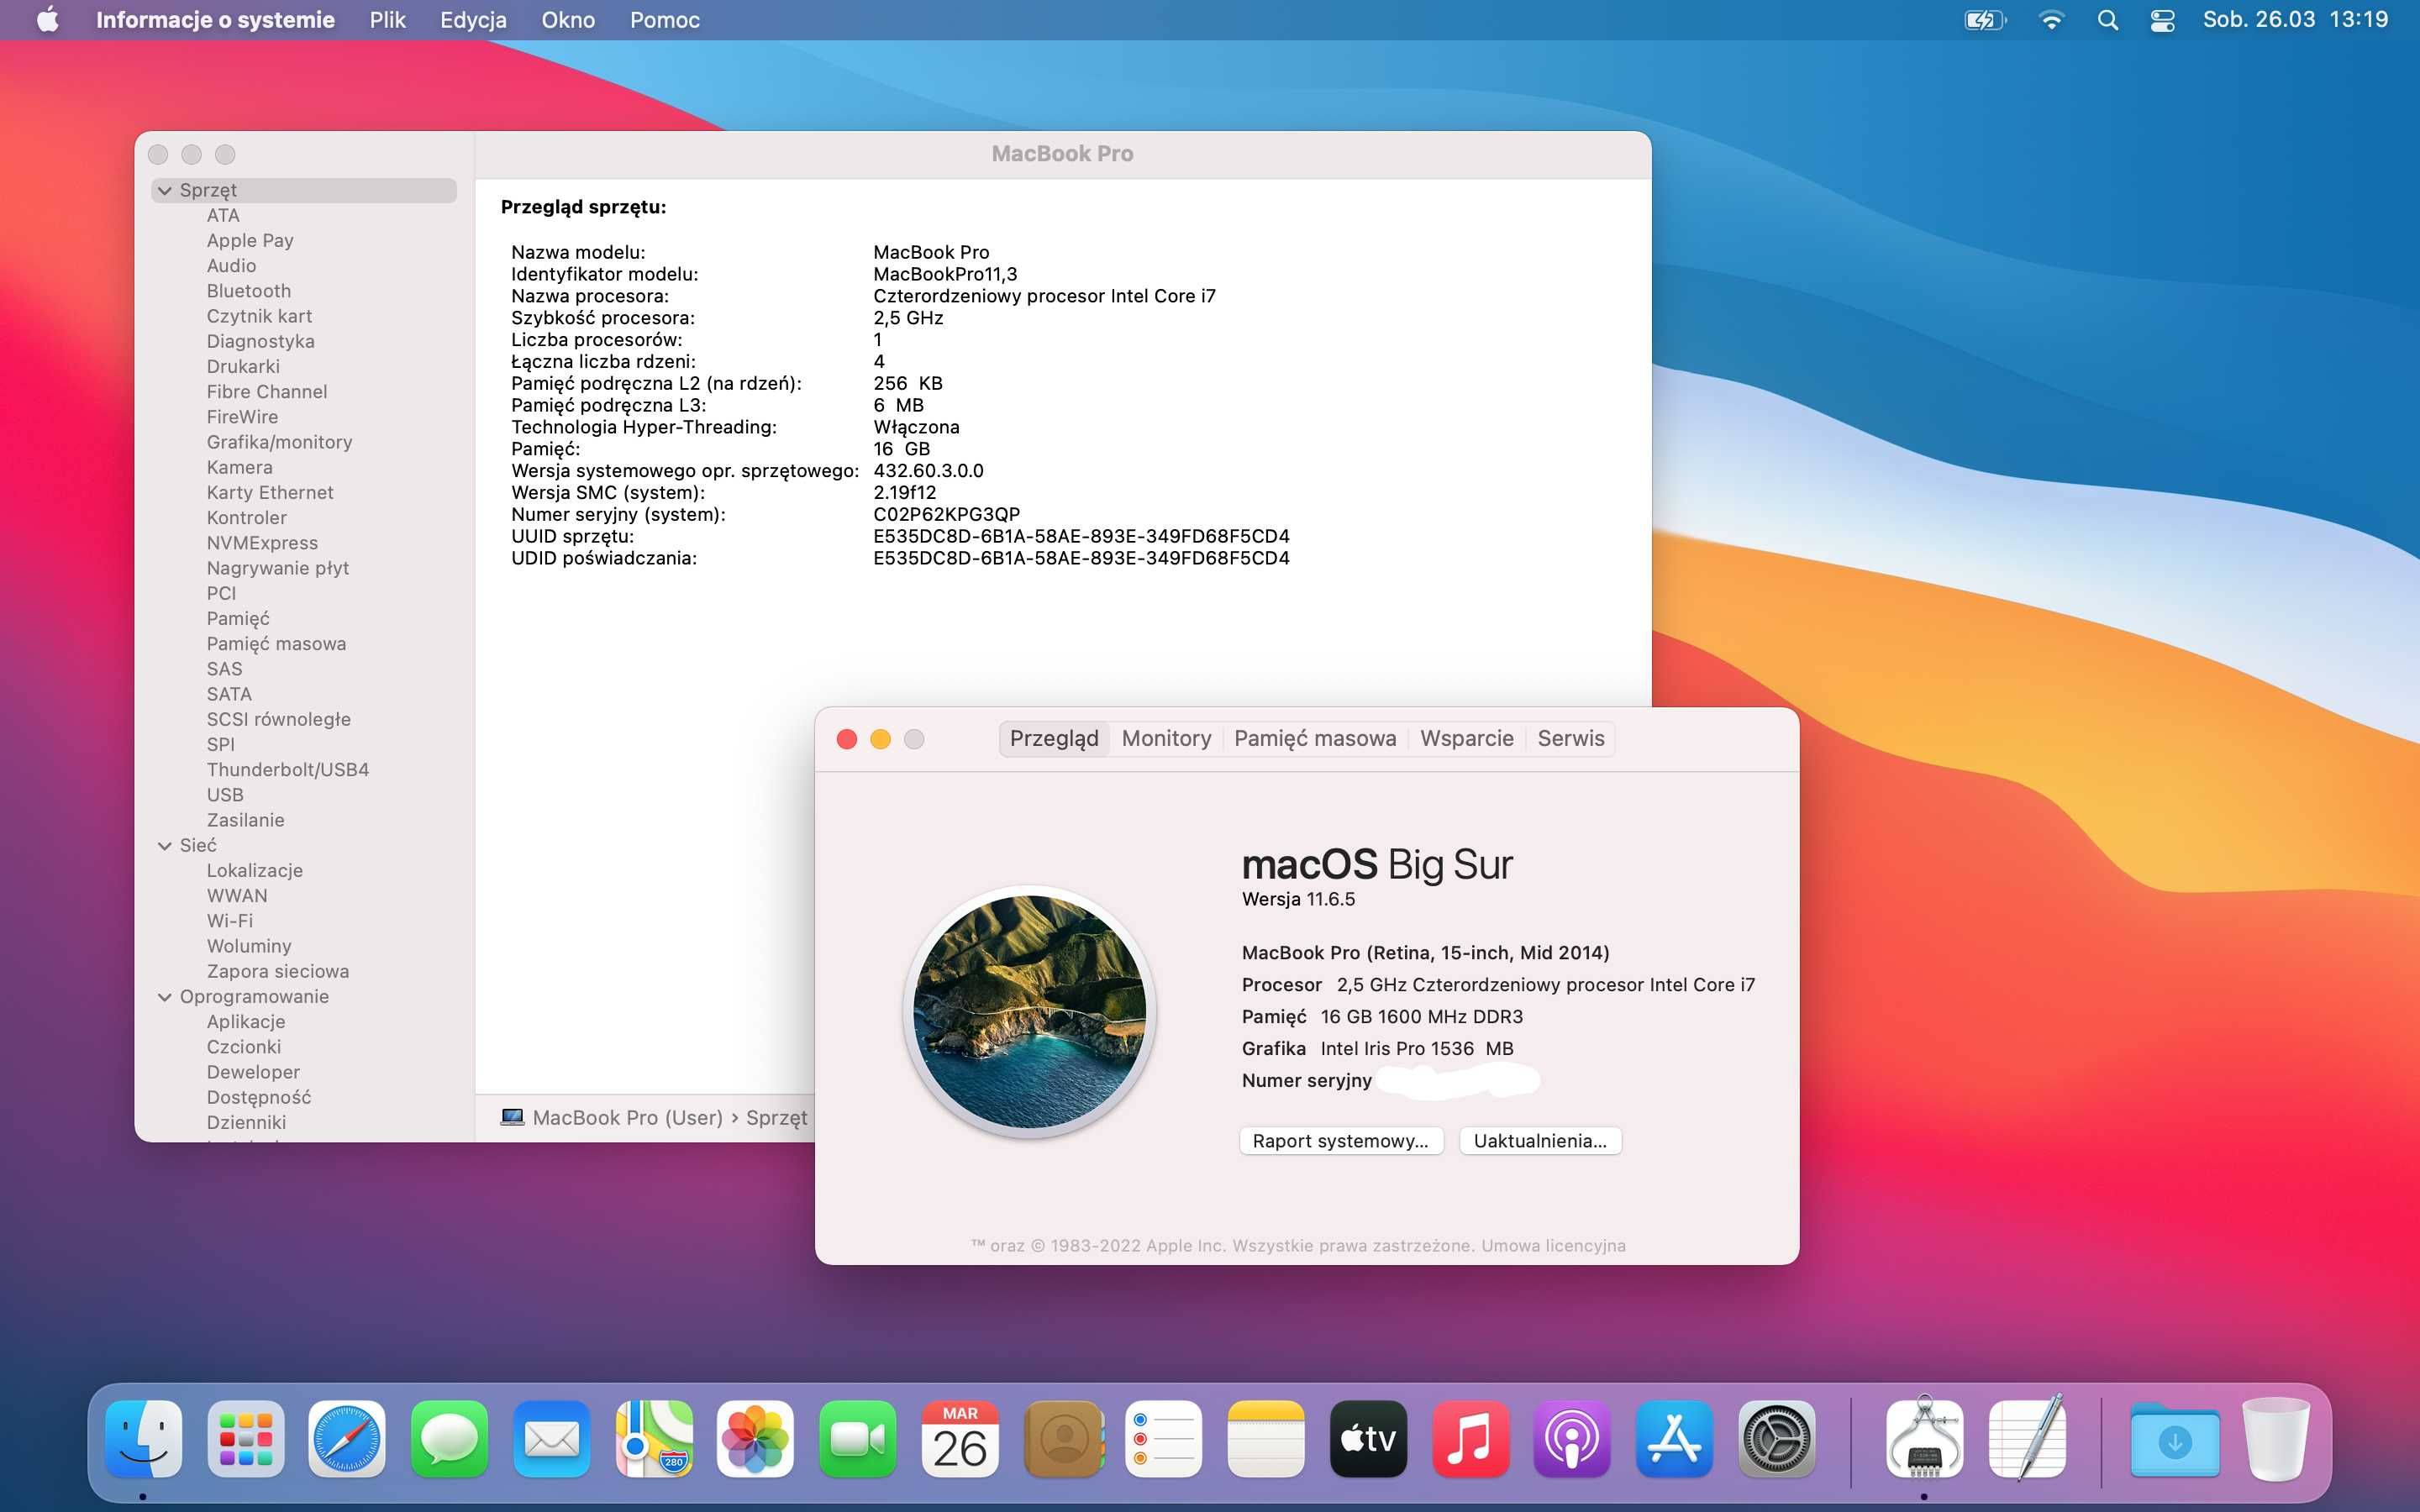Click the Finder icon in Dock
This screenshot has height=1512, width=2420.
(146, 1436)
